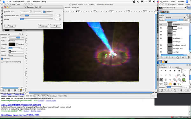Duplicate brush button in Brushes panel
This screenshot has height=119, width=191.
coord(175,90)
